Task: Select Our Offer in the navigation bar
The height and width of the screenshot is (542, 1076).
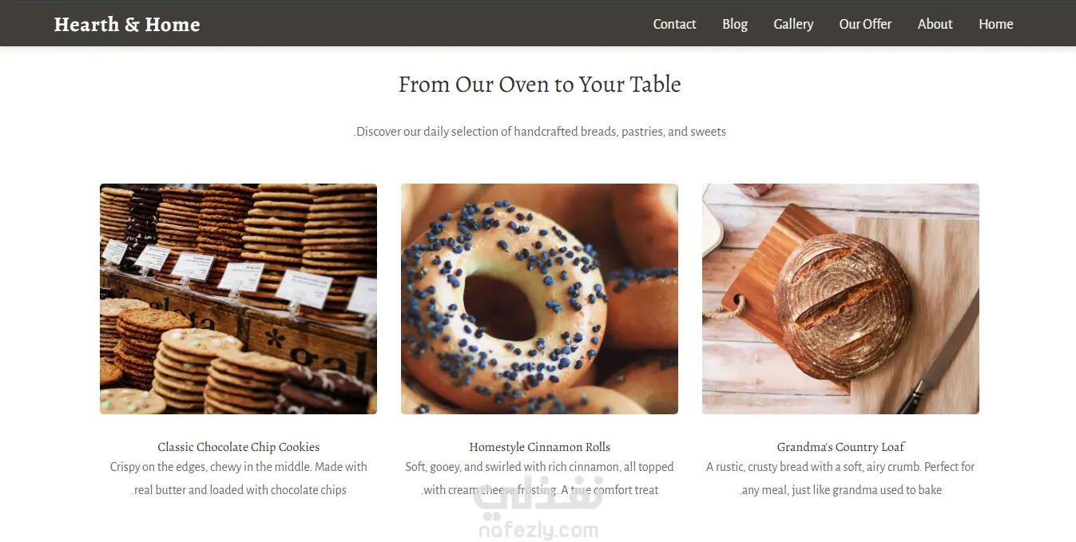Action: [x=865, y=24]
